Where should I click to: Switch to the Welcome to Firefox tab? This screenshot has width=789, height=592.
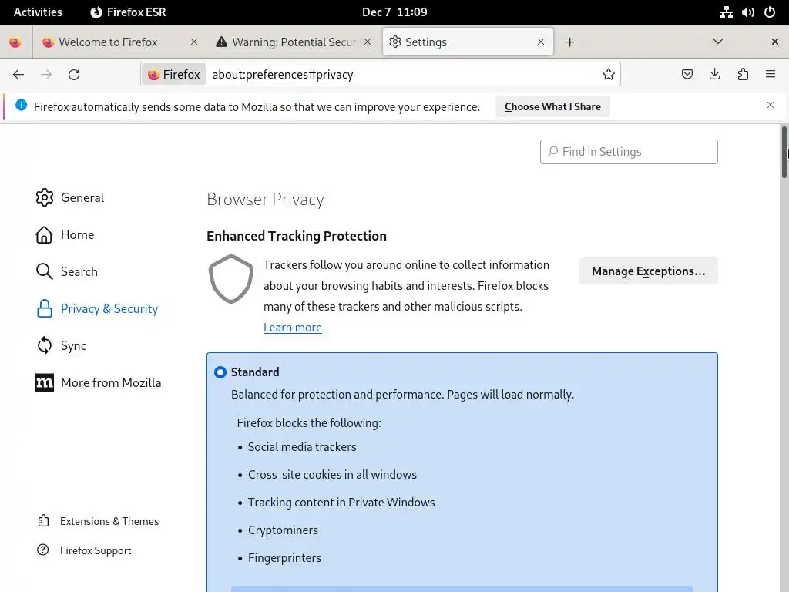[x=108, y=42]
